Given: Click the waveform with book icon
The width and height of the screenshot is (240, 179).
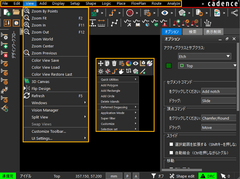Looking at the screenshot, I should coord(136,23).
